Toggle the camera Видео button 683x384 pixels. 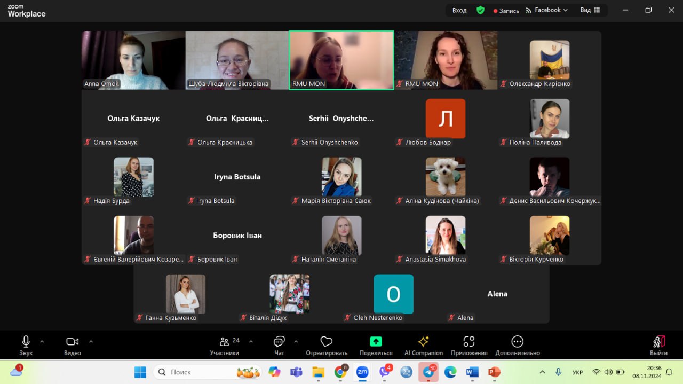click(72, 342)
